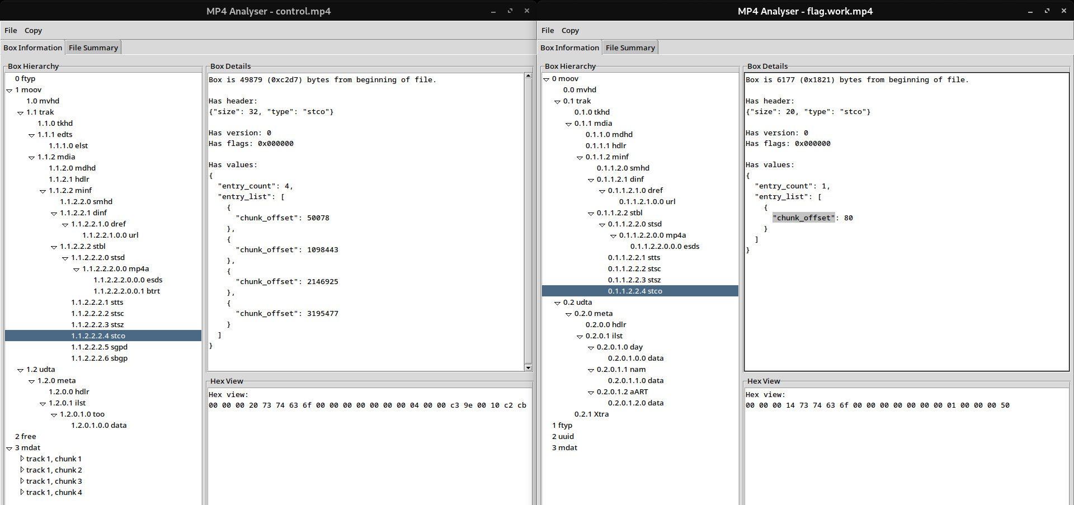Screen dimensions: 1074x505
Task: Collapse the "0.2 udta" branch
Action: 557,302
